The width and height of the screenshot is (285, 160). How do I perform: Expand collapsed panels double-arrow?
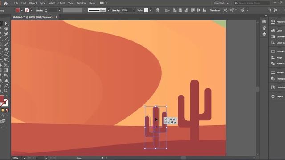pos(266,16)
